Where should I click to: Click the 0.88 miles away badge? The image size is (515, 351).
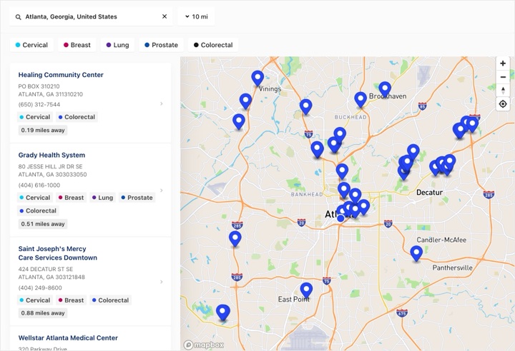pyautogui.click(x=43, y=313)
